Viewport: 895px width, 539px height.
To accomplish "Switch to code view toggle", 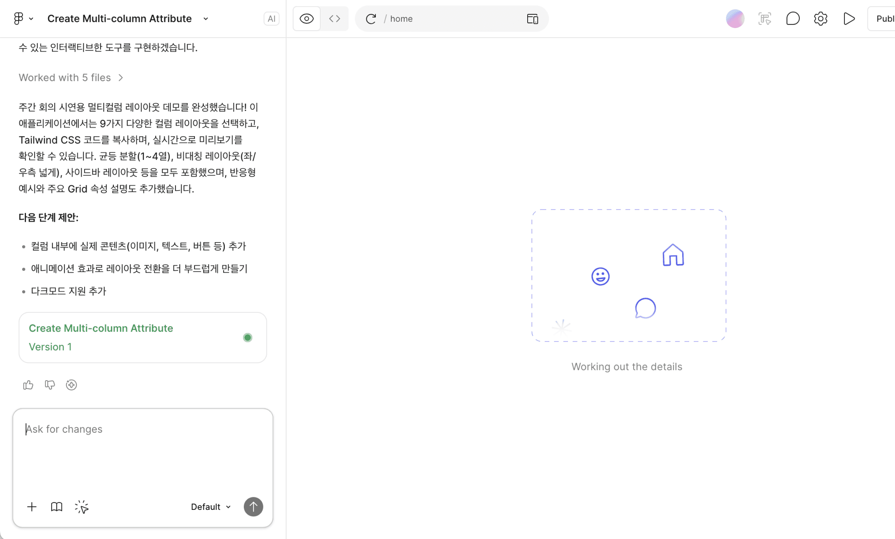I will (x=334, y=19).
